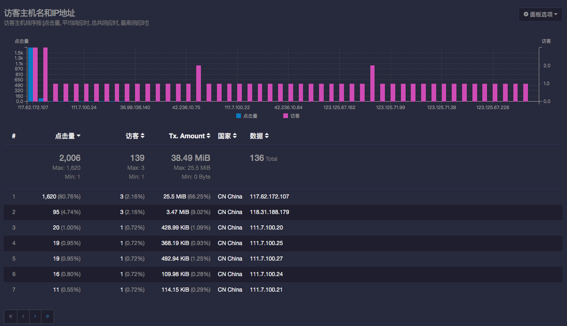Click the last-page double-arrow pagination icon
The width and height of the screenshot is (567, 326).
click(47, 316)
